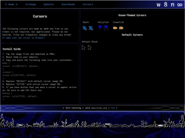The height and width of the screenshot is (138, 185).
Task: Click the 'Ocean-Themed Cursors' heading
Action: click(132, 15)
